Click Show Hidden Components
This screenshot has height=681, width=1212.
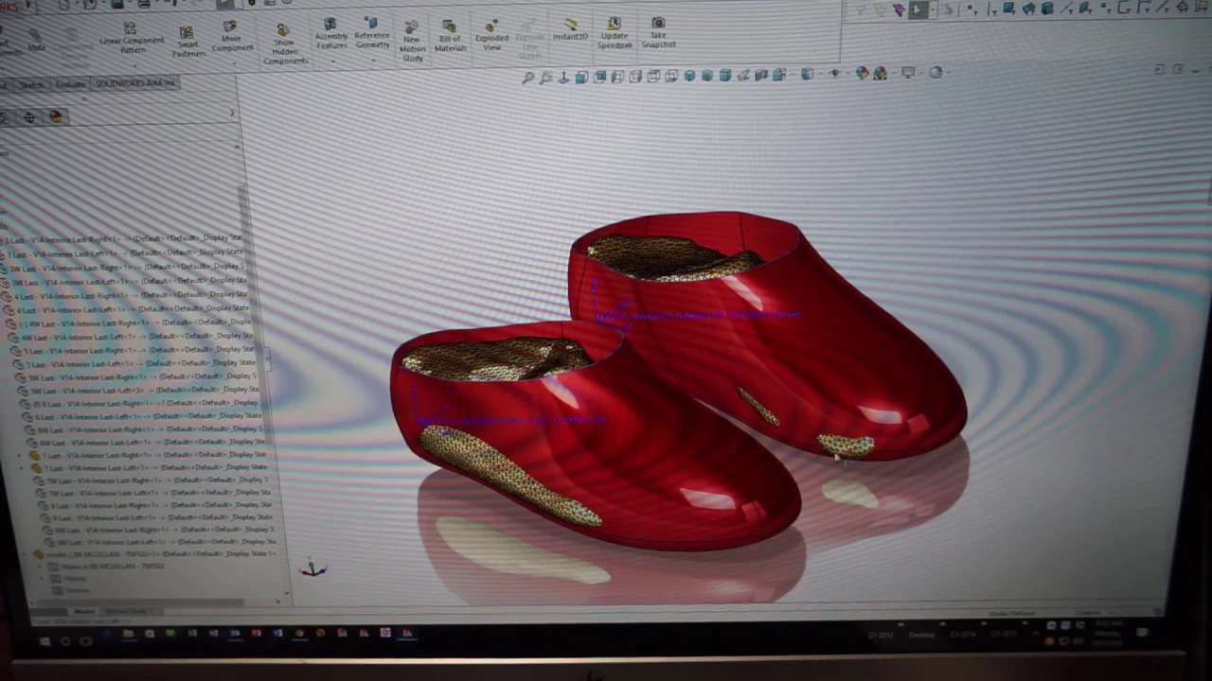(284, 45)
